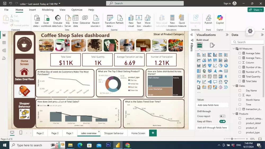This screenshot has width=265, height=149.
Task: Select the area chart visual icon
Action: pyautogui.click(x=204, y=60)
